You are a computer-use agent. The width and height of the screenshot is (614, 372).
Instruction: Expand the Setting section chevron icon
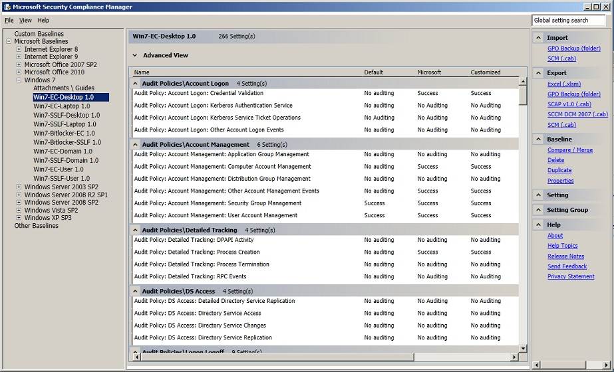[x=539, y=195]
